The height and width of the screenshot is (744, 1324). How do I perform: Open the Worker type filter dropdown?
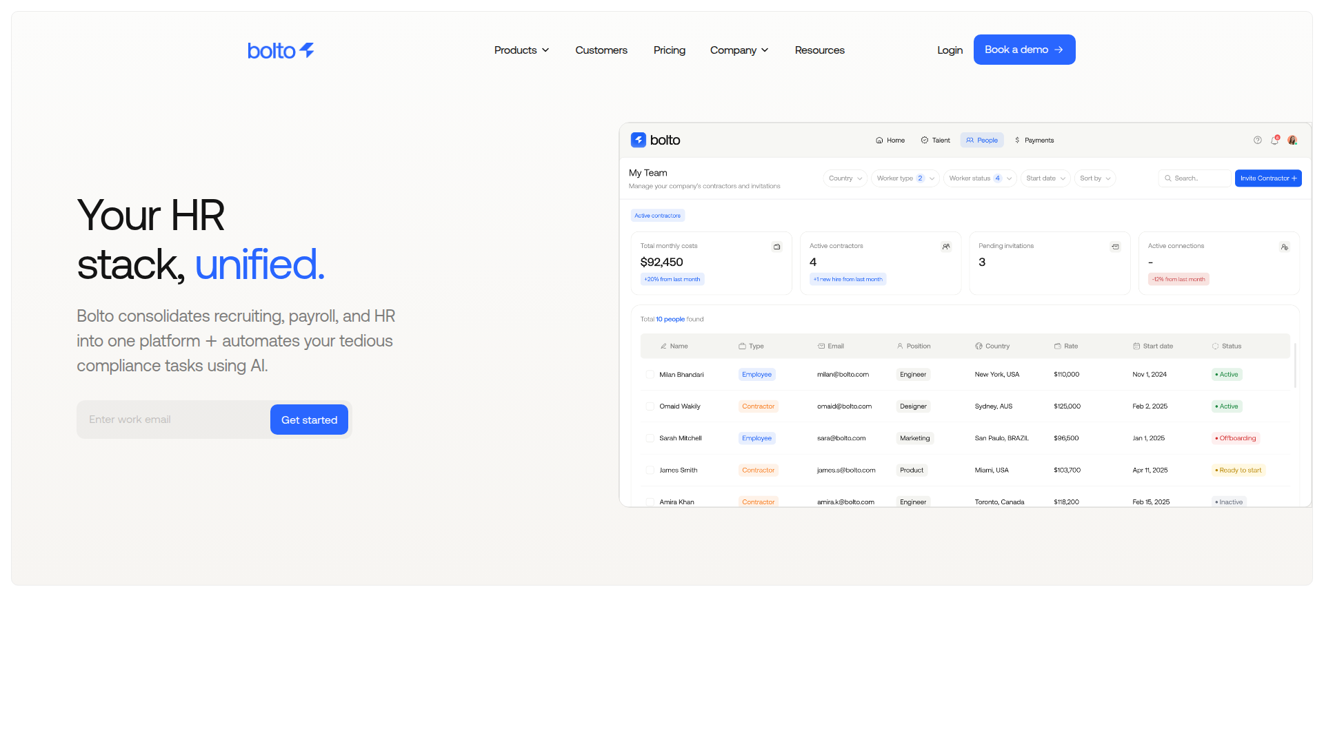point(905,178)
